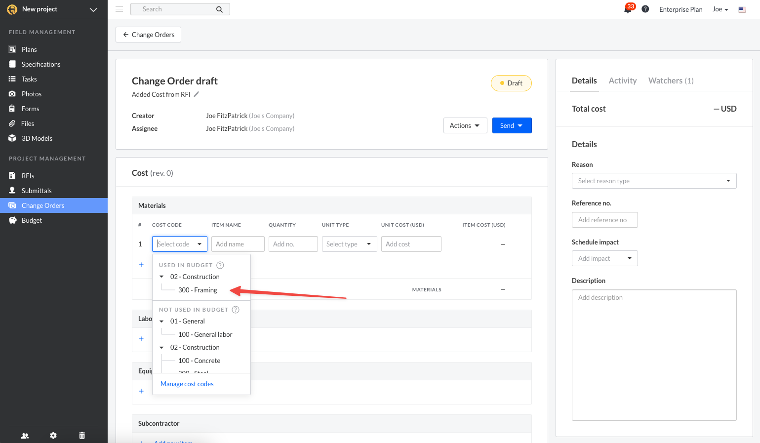Open the trash icon in sidebar footer
This screenshot has height=443, width=760.
pos(82,436)
